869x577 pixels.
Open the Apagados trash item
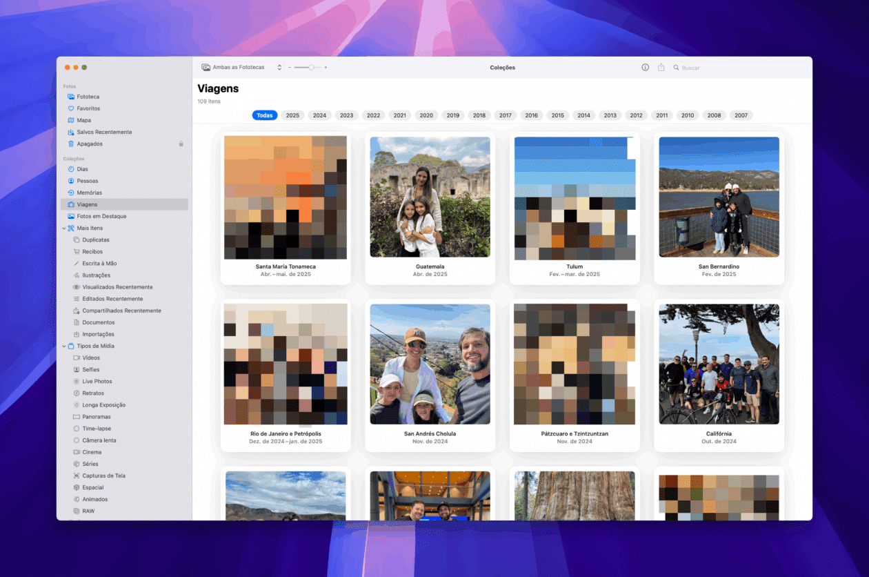click(124, 144)
